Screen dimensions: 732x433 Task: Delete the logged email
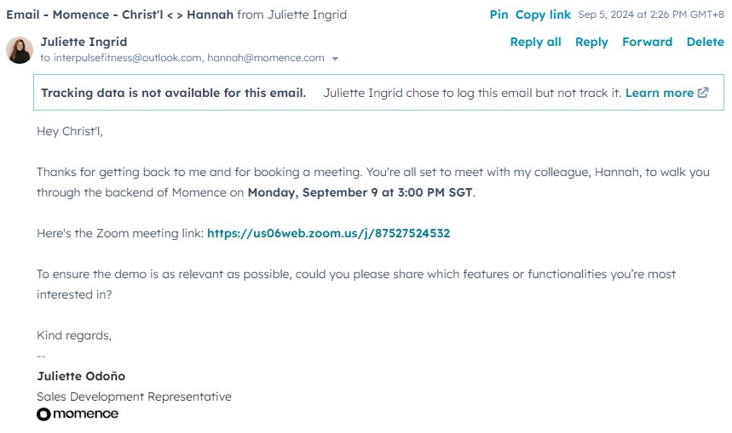705,42
